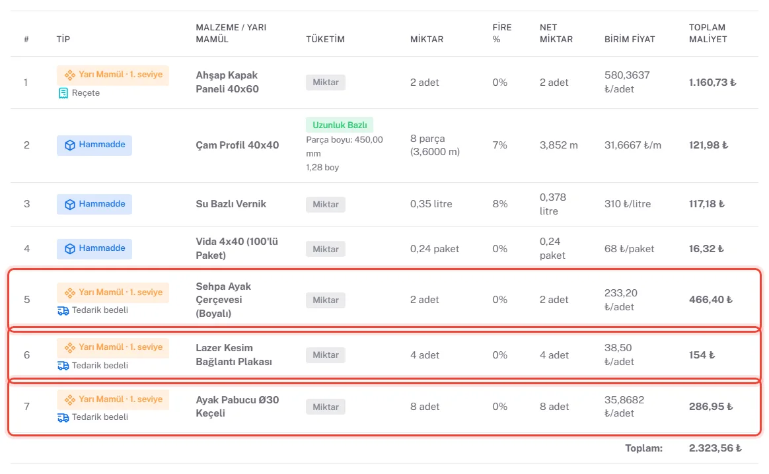Click the Miktar badge in the Su Bazlı Vernik row
This screenshot has height=474, width=769.
tap(326, 205)
